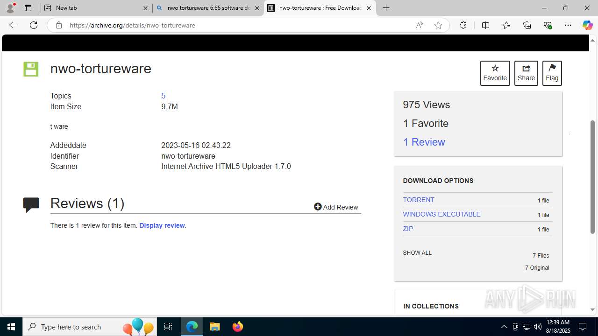The width and height of the screenshot is (598, 336).
Task: Click the Favorite button
Action: point(495,73)
